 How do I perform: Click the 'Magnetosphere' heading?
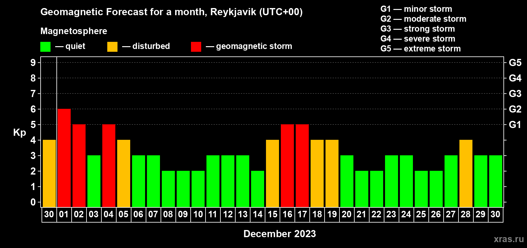point(74,31)
